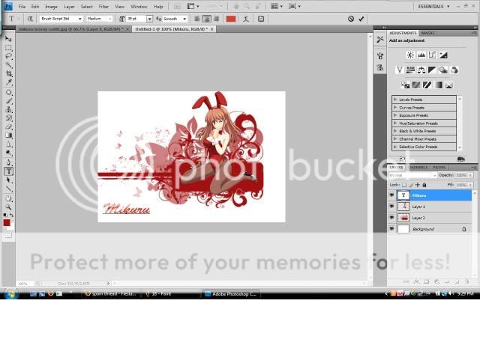Hide Layer 2 visibility eye
The height and width of the screenshot is (363, 480).
coord(391,218)
